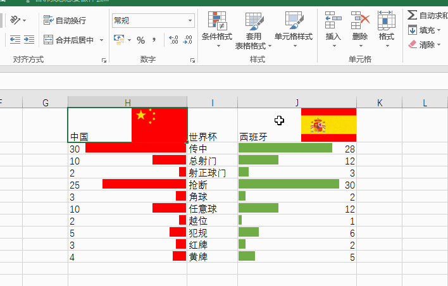The image size is (448, 286).
Task: Open Merge & Center dropdown arrow
Action: 101,40
